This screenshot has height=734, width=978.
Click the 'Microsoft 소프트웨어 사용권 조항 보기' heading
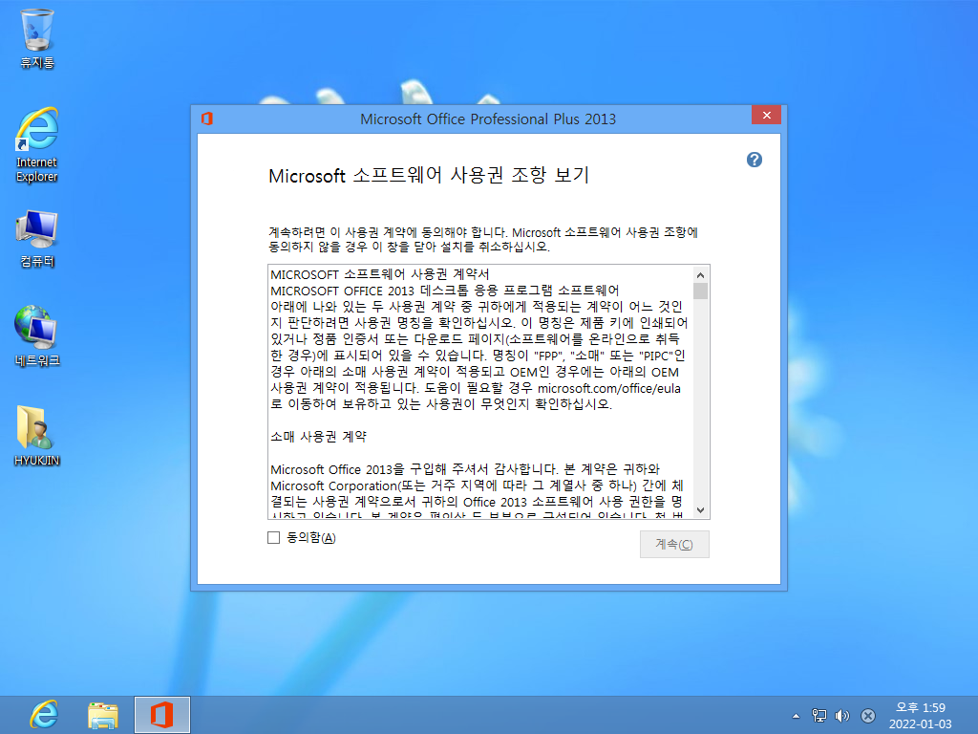(x=429, y=176)
